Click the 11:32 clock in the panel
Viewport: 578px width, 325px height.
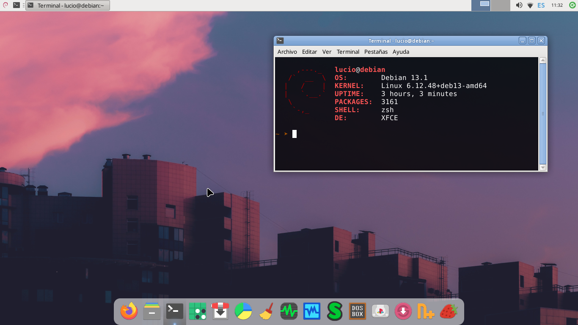click(557, 5)
